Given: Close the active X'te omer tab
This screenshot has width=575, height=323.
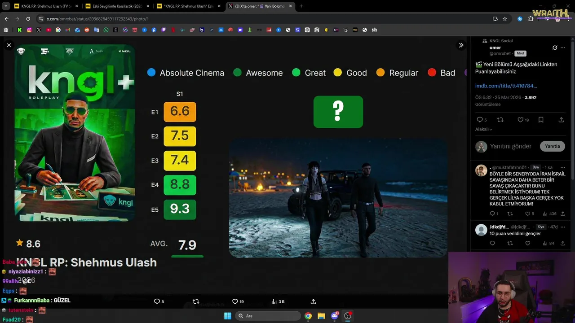Looking at the screenshot, I should pos(290,6).
